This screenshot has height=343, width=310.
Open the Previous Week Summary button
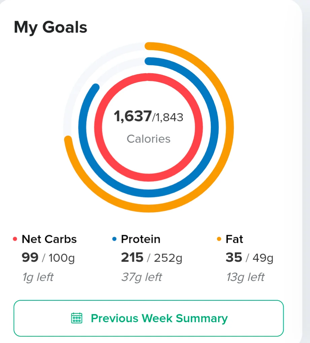149,318
